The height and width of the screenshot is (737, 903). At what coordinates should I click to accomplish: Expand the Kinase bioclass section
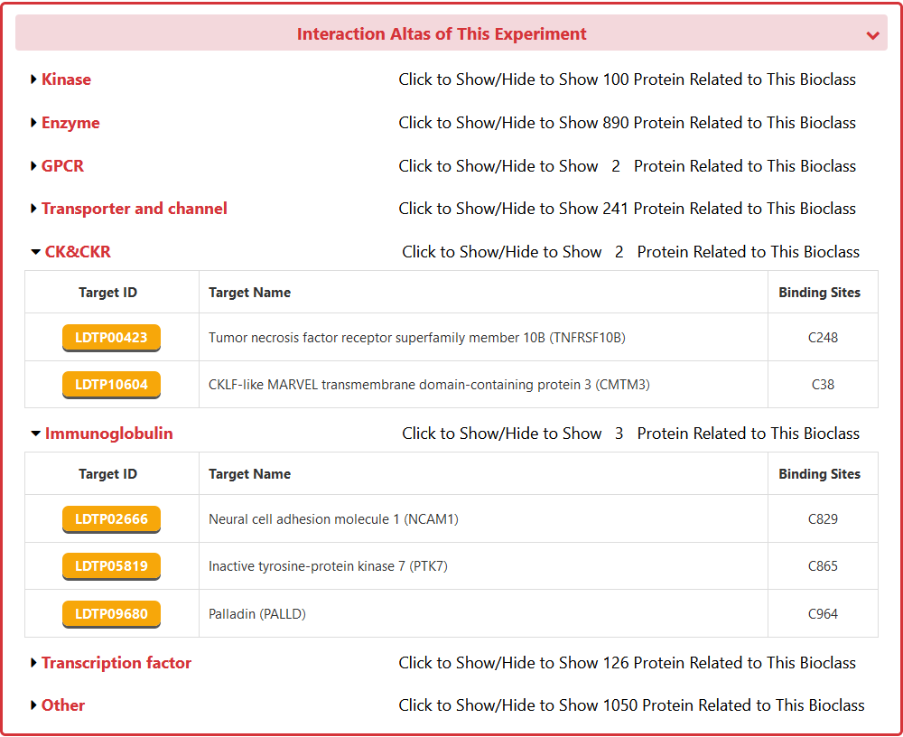click(66, 79)
